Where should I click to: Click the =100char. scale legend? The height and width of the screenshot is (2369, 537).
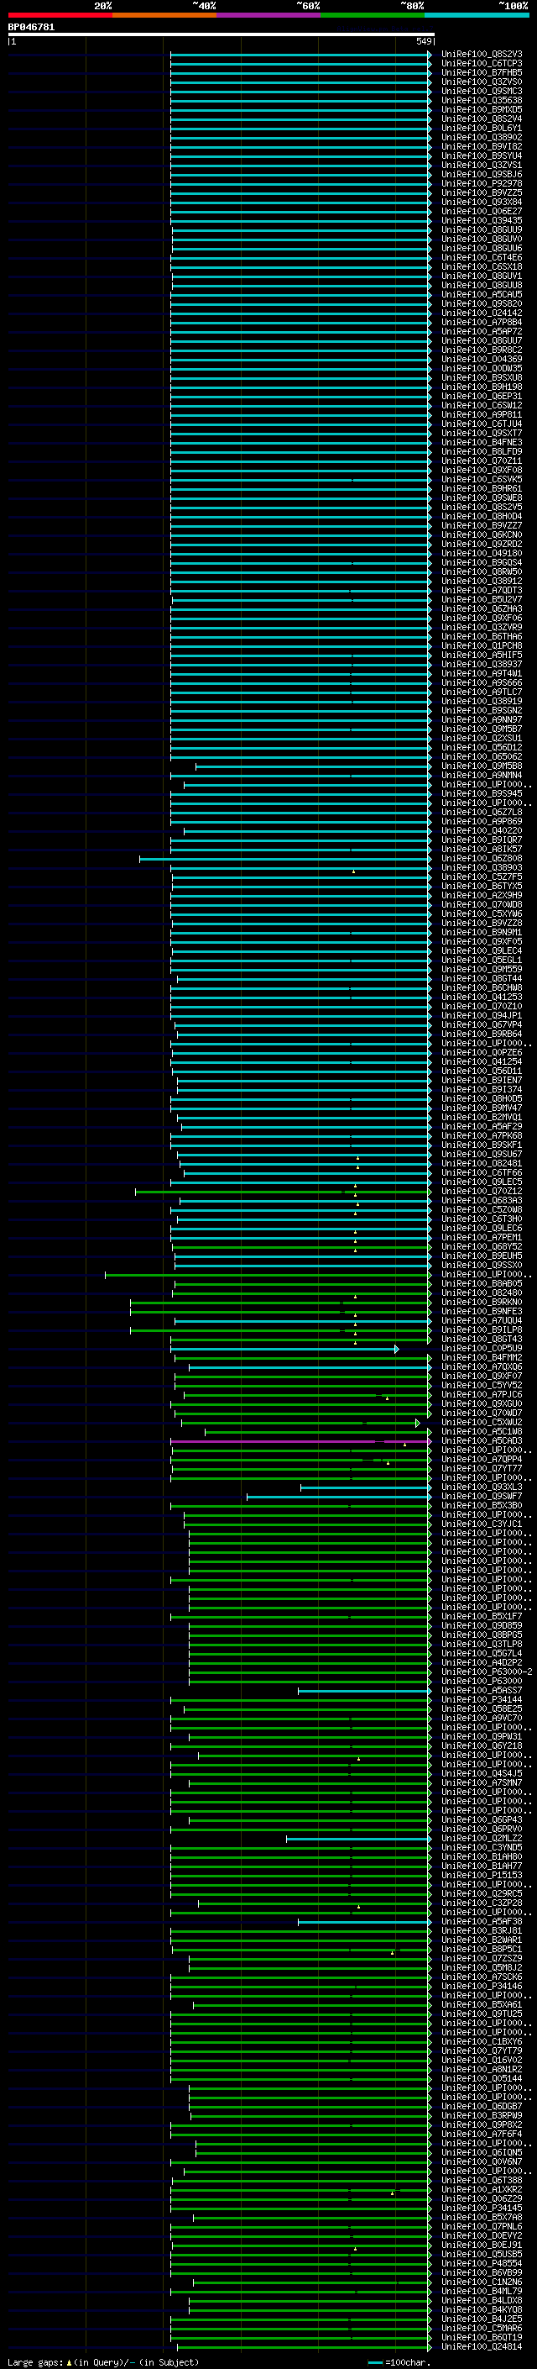tap(399, 2362)
